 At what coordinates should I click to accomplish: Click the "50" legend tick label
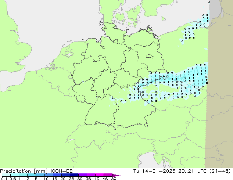click(114, 179)
